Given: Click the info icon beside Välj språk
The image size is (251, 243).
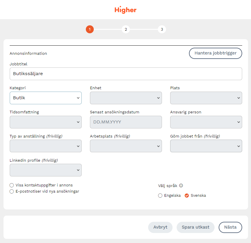Looking at the screenshot, I should click(181, 186).
